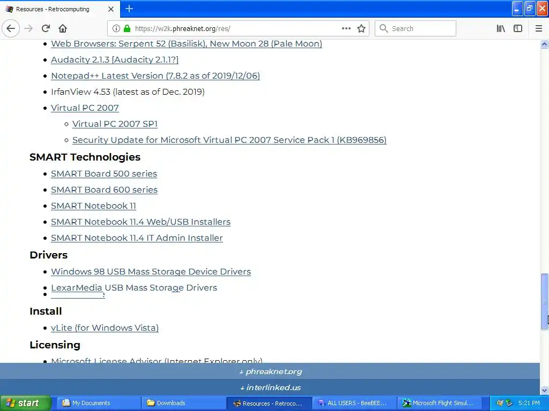Viewport: 549px width, 411px height.
Task: Open the Library bookmarks icon
Action: (x=501, y=28)
